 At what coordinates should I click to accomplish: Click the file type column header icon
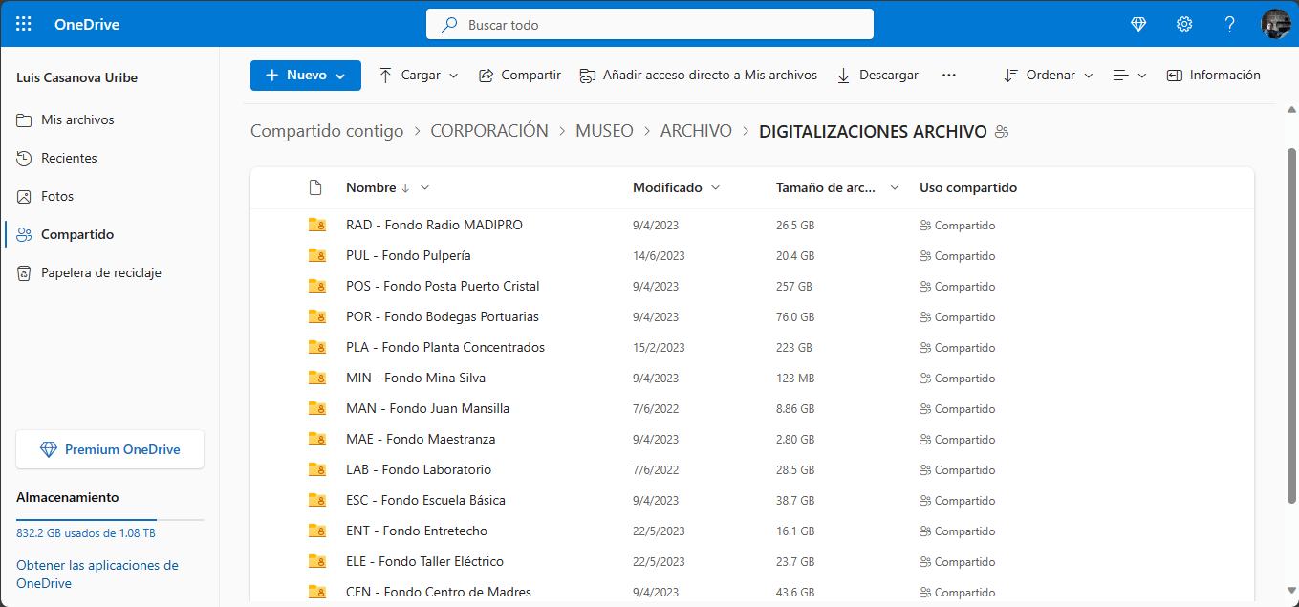click(315, 188)
